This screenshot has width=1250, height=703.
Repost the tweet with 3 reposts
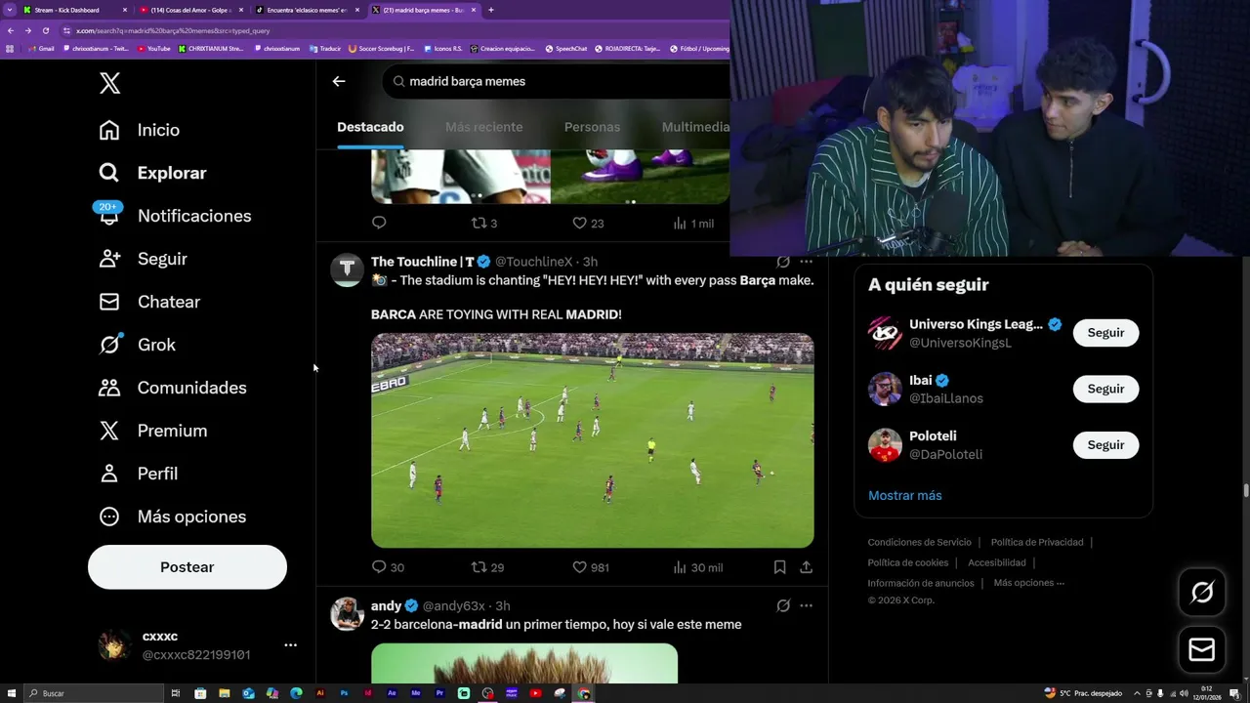[484, 223]
